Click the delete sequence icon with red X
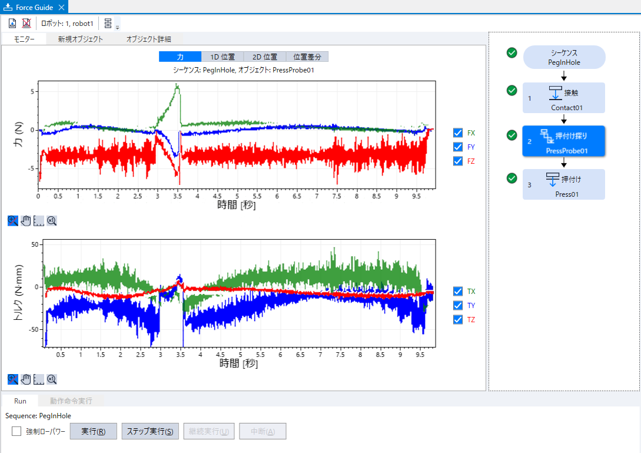Screen dimensions: 641x453 pyautogui.click(x=26, y=24)
